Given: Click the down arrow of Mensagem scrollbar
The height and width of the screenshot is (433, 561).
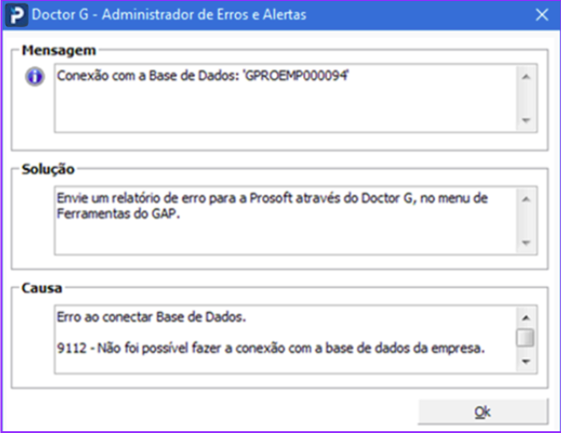Looking at the screenshot, I should (x=526, y=120).
